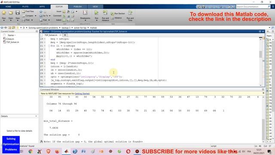275x155 pixels.
Task: Close the Getting Started banner
Action: tap(263, 93)
